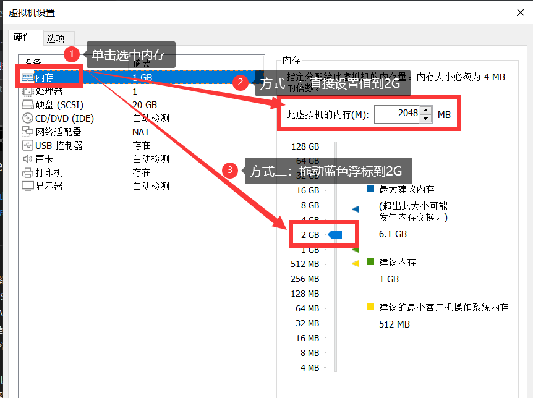533x398 pixels.
Task: Click the 128 MB scale label
Action: pos(305,294)
